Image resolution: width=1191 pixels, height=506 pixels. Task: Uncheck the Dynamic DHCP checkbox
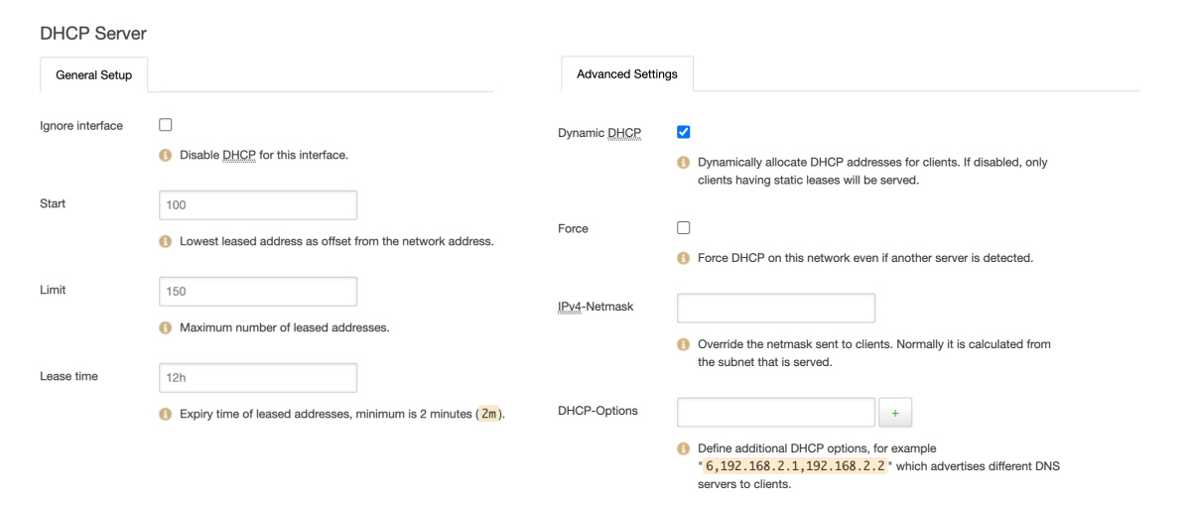(683, 132)
